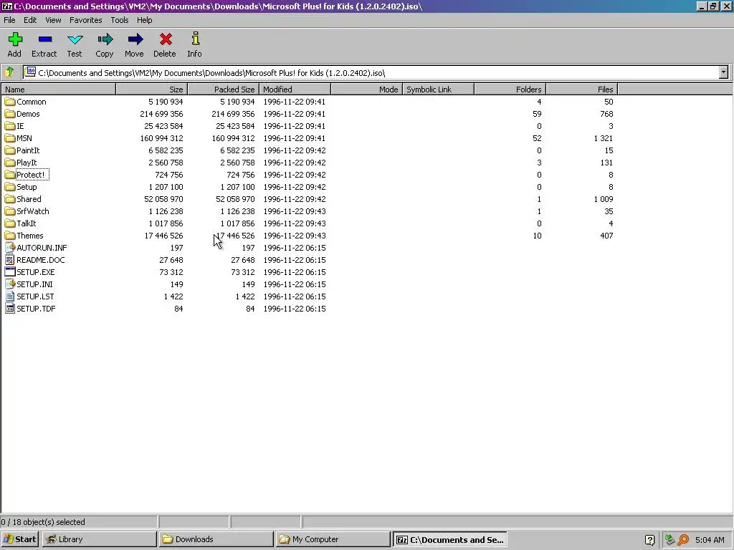
Task: Select the IE folder icon
Action: (10, 126)
